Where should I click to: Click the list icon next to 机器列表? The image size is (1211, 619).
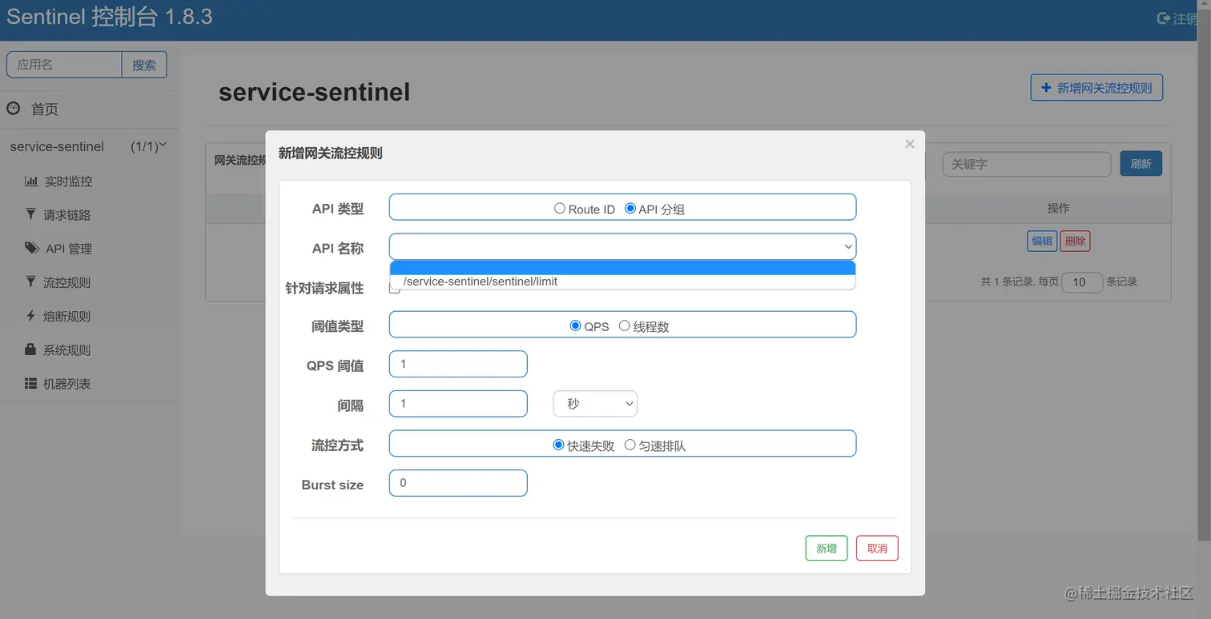coord(31,383)
